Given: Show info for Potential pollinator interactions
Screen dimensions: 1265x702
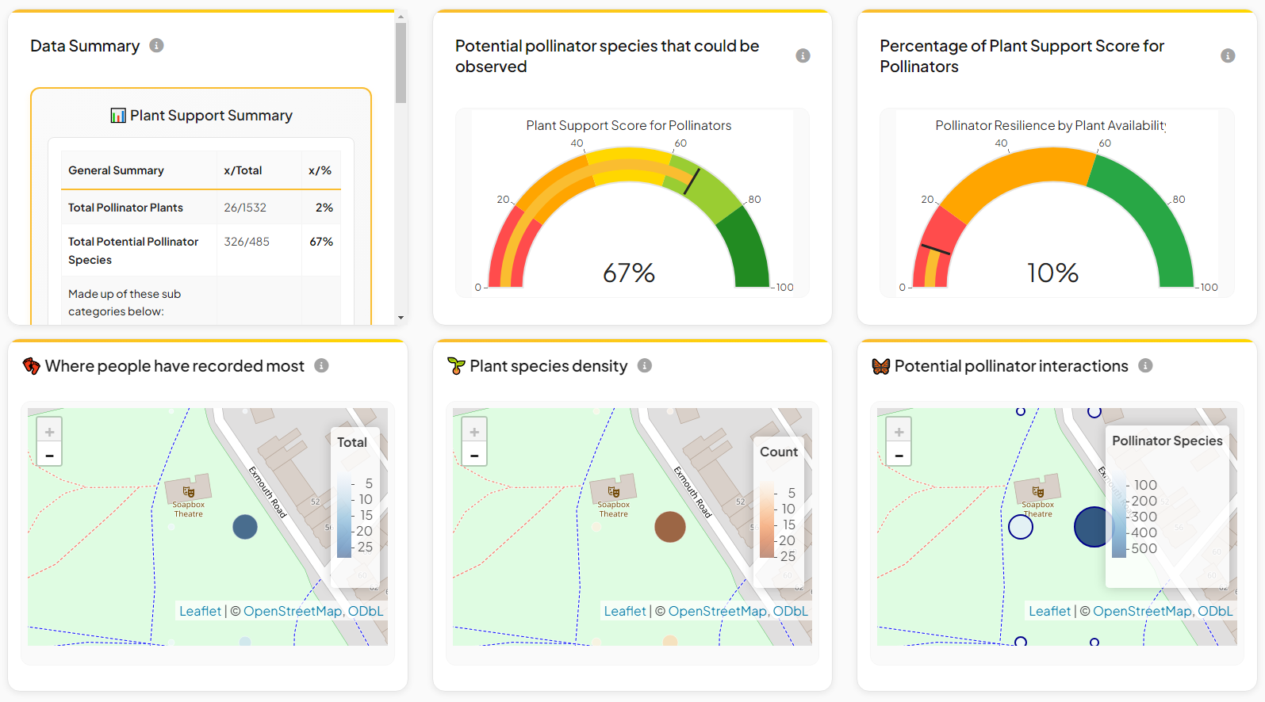Looking at the screenshot, I should coord(1145,365).
